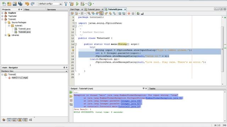227x127 pixels.
Task: Follow the NumberFormatException.java:65 stack link
Action: [164, 98]
